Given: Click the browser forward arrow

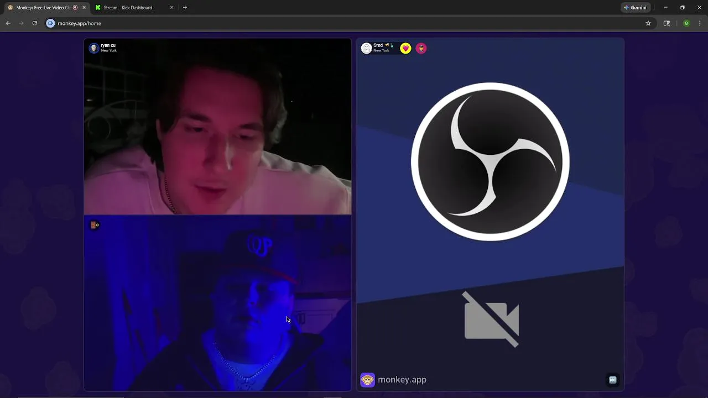Looking at the screenshot, I should (21, 23).
